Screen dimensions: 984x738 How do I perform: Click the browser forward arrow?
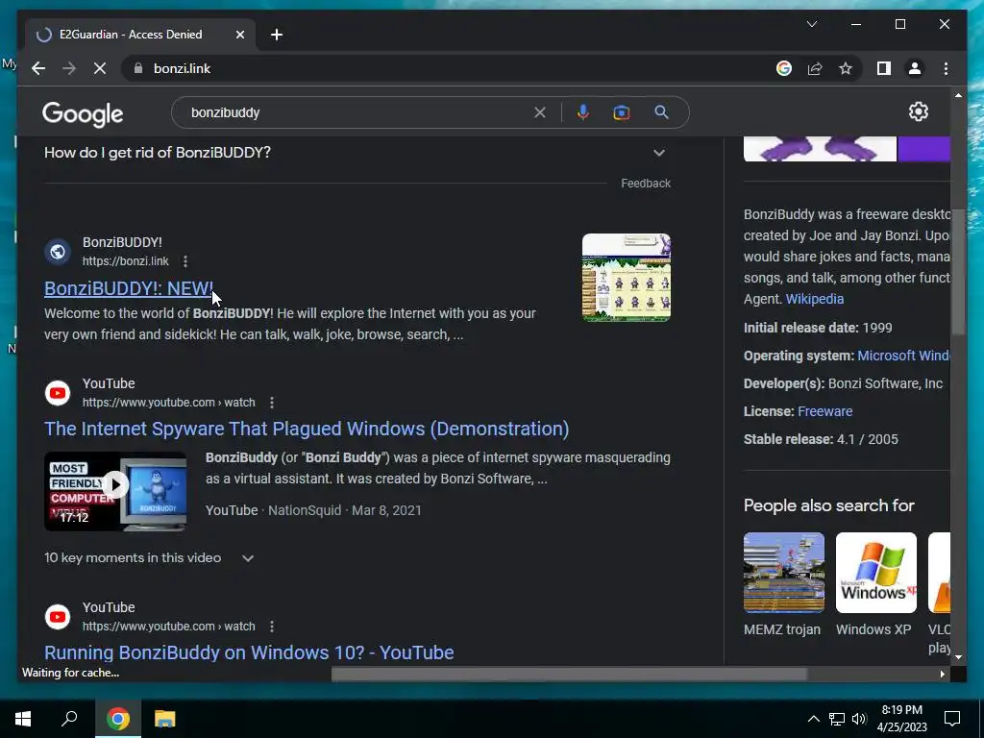(x=69, y=68)
